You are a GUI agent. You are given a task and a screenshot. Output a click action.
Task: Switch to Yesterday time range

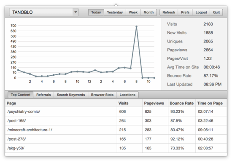(x=115, y=12)
